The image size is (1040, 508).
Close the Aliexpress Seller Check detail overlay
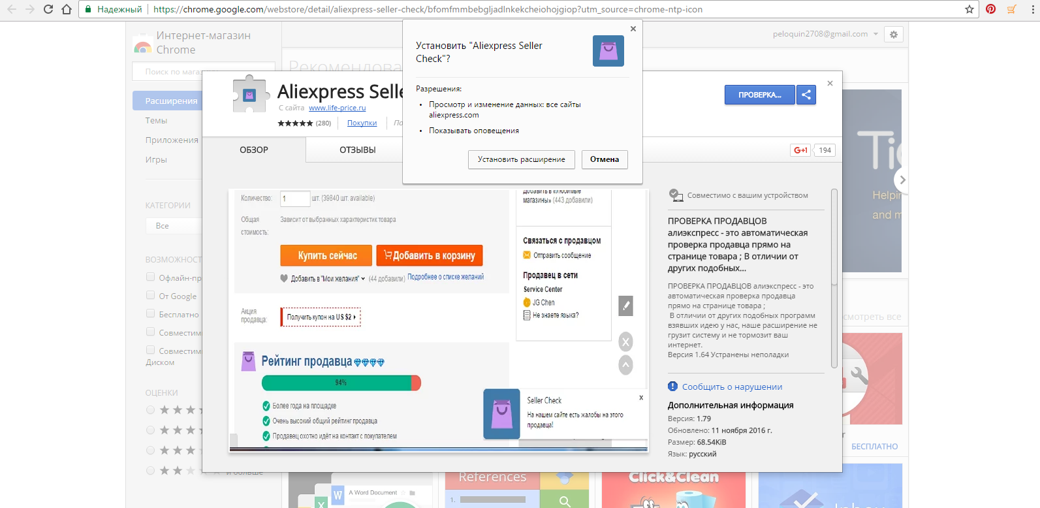tap(830, 83)
